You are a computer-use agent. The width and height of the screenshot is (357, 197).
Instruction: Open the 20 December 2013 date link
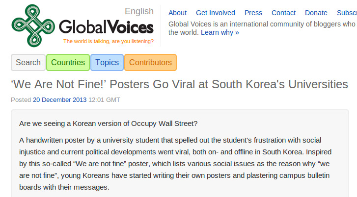coord(59,100)
